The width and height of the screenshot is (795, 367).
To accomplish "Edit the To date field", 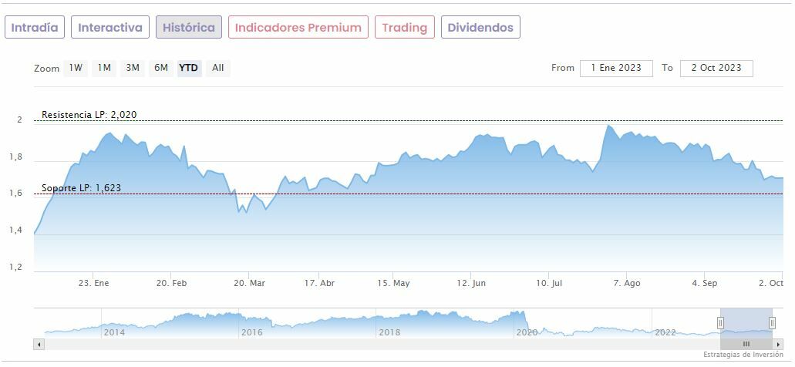I will point(716,68).
